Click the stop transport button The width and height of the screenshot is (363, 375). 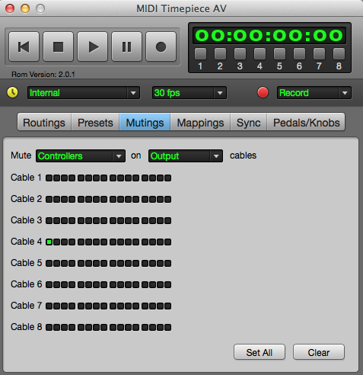click(58, 46)
